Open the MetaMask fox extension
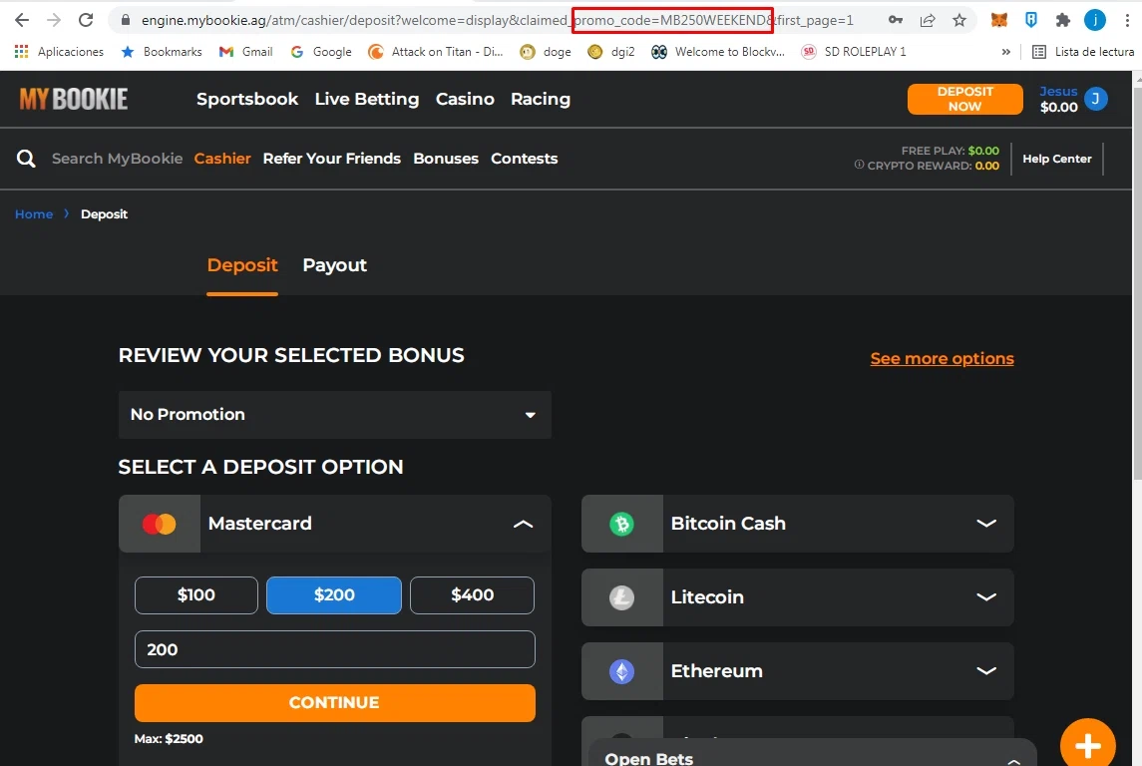The height and width of the screenshot is (766, 1142). (999, 20)
